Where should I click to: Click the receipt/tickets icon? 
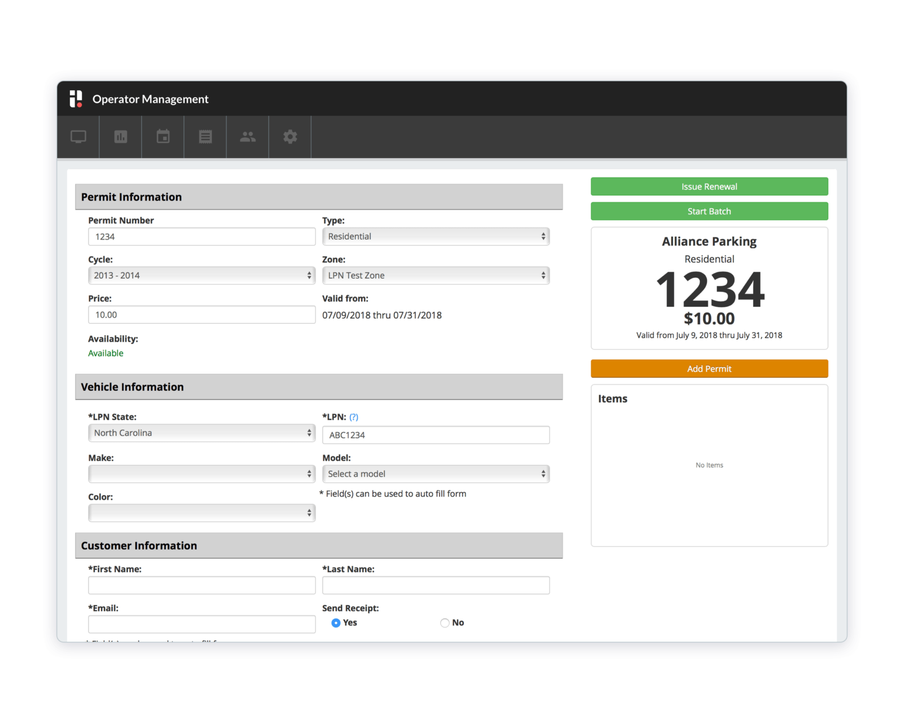click(x=205, y=137)
